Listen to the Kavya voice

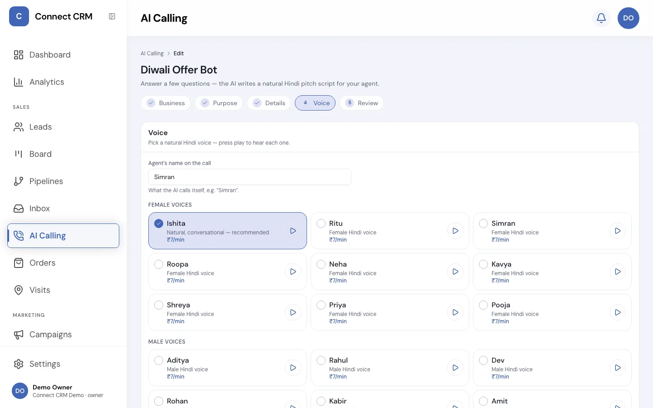[618, 272]
